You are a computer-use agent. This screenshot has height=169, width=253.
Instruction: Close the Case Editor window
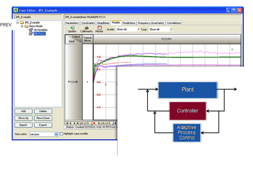click(x=240, y=11)
